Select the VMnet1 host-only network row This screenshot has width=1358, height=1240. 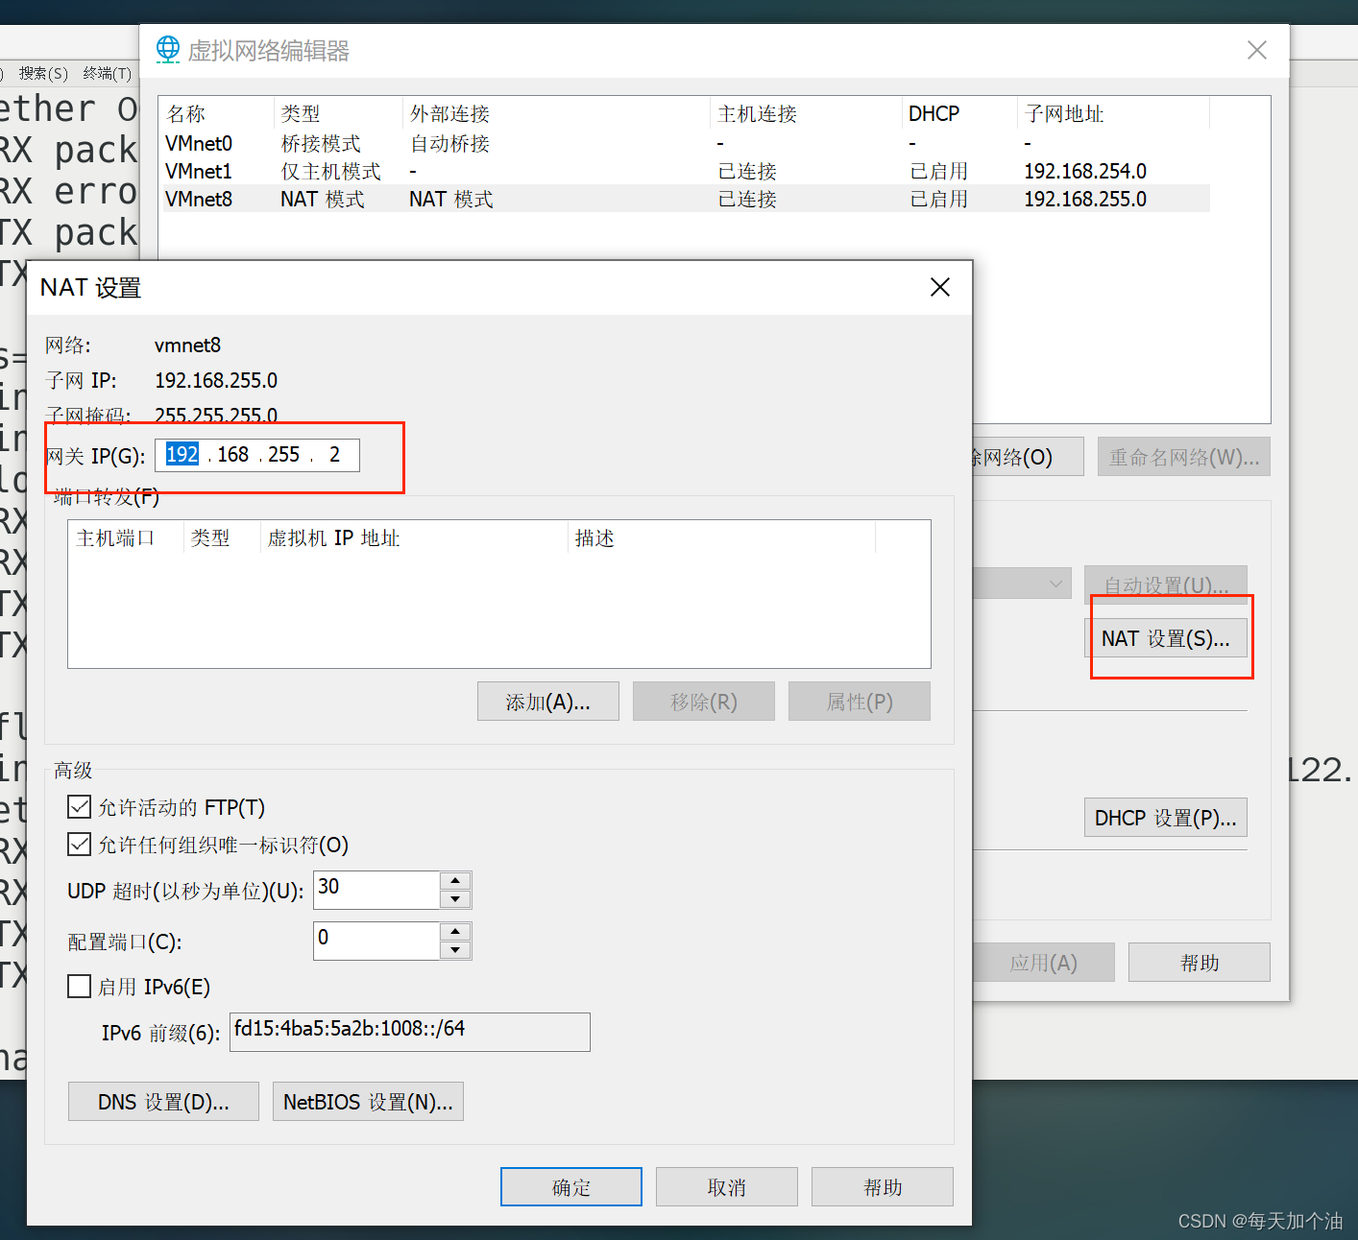click(480, 171)
